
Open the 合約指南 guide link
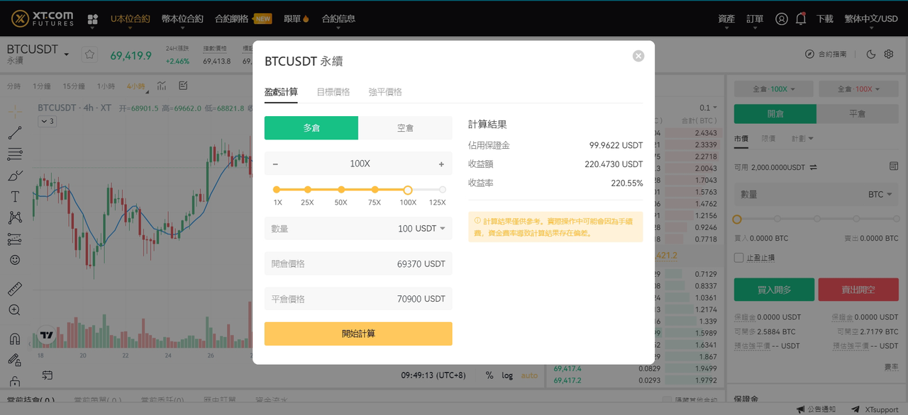coord(826,54)
